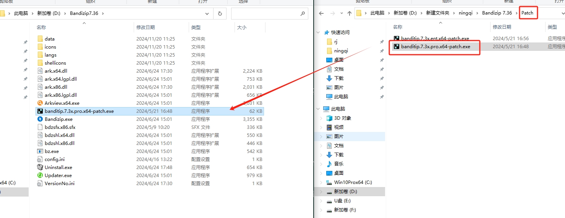Expand the Win10Prox64 (C:) drive node
The height and width of the screenshot is (218, 565).
point(321,182)
